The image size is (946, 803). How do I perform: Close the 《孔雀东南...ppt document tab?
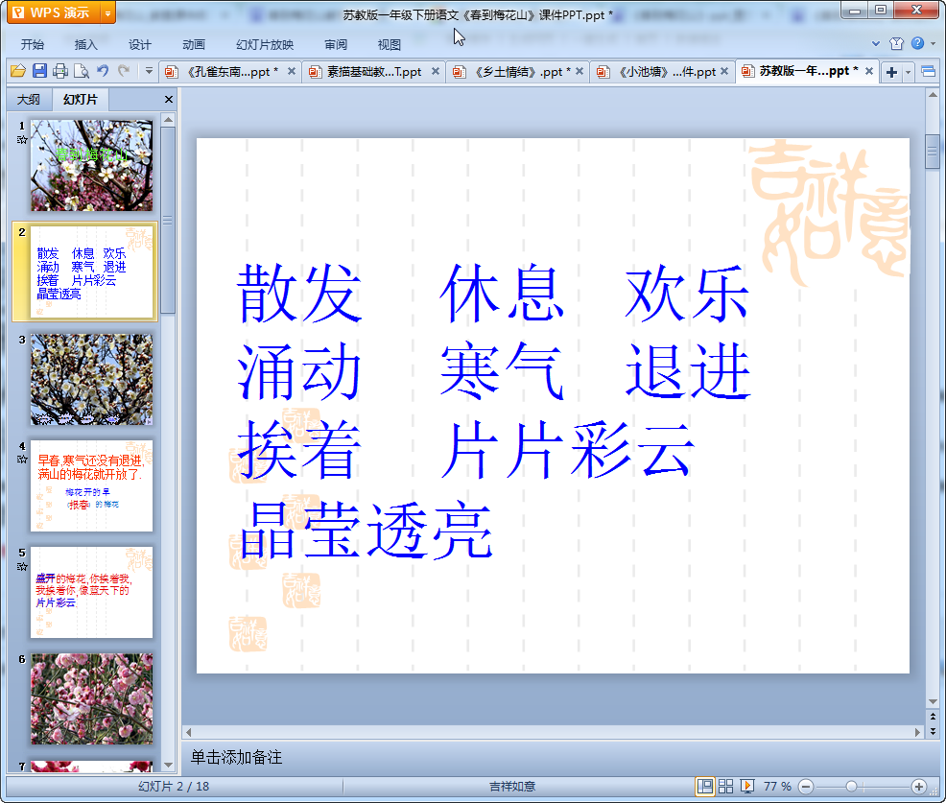(292, 71)
